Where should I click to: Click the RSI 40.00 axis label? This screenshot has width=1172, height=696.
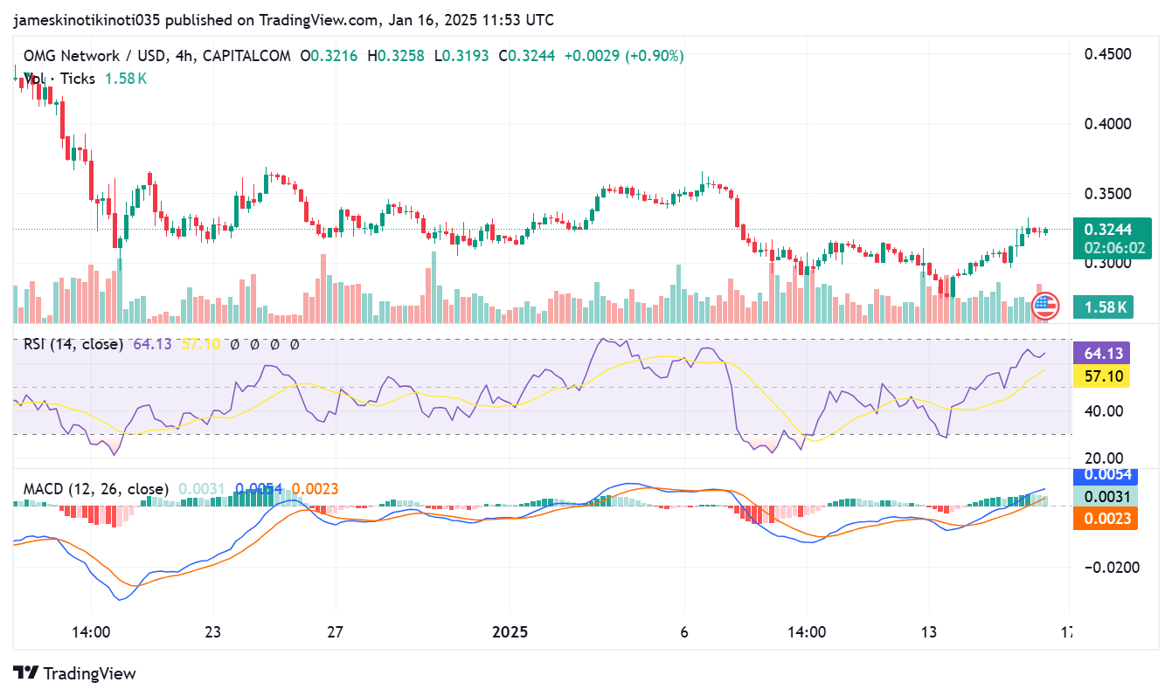(x=1103, y=410)
